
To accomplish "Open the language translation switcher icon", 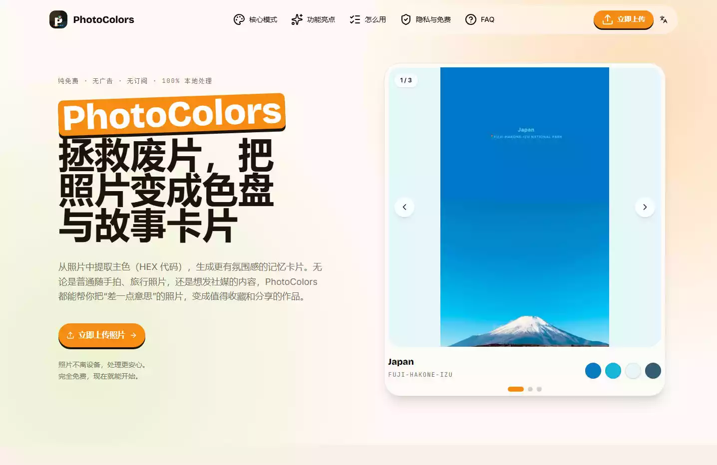I will click(x=664, y=19).
